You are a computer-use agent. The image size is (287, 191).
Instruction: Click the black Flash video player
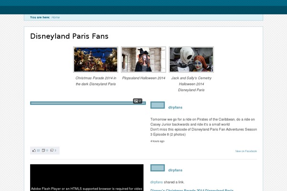coord(87,178)
